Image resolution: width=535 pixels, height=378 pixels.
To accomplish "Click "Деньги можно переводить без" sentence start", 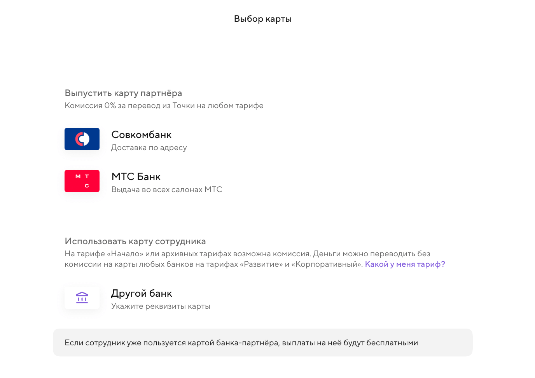I will pyautogui.click(x=371, y=254).
